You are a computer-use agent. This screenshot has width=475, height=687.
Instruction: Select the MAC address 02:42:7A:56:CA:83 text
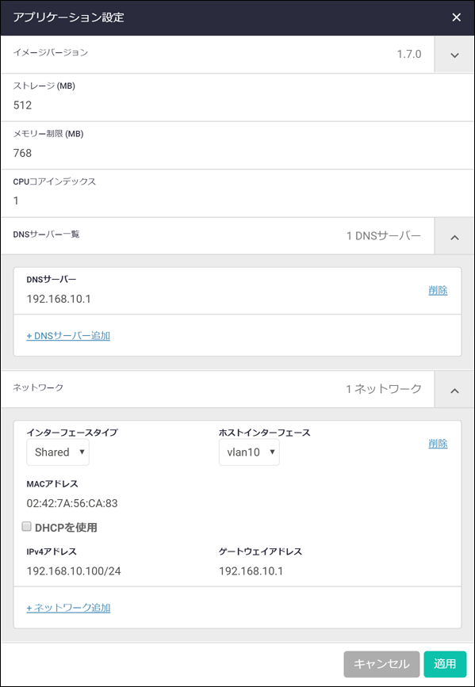pos(72,503)
